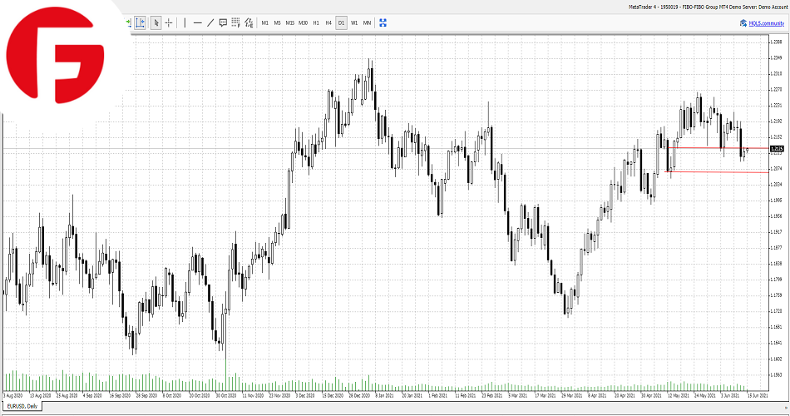Viewport: 790px width, 416px height.
Task: Add a text label comment tool
Action: [223, 22]
